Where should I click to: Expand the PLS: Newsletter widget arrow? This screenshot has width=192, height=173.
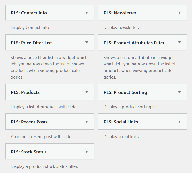click(x=179, y=13)
